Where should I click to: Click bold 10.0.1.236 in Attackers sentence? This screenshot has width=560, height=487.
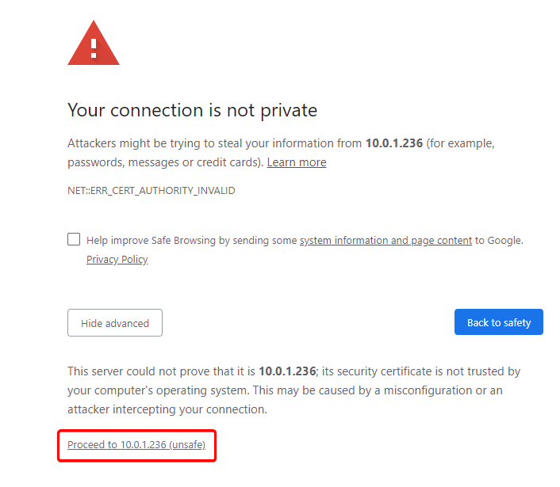click(395, 143)
